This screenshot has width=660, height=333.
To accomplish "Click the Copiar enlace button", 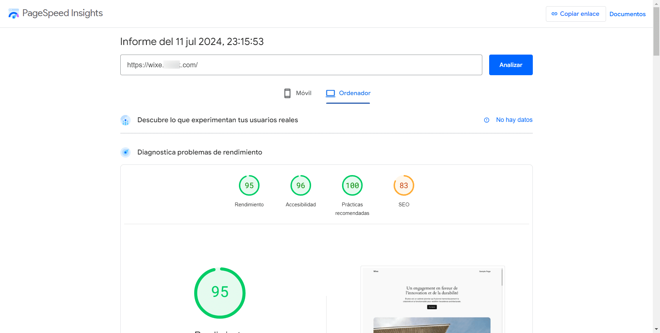I will (x=576, y=14).
